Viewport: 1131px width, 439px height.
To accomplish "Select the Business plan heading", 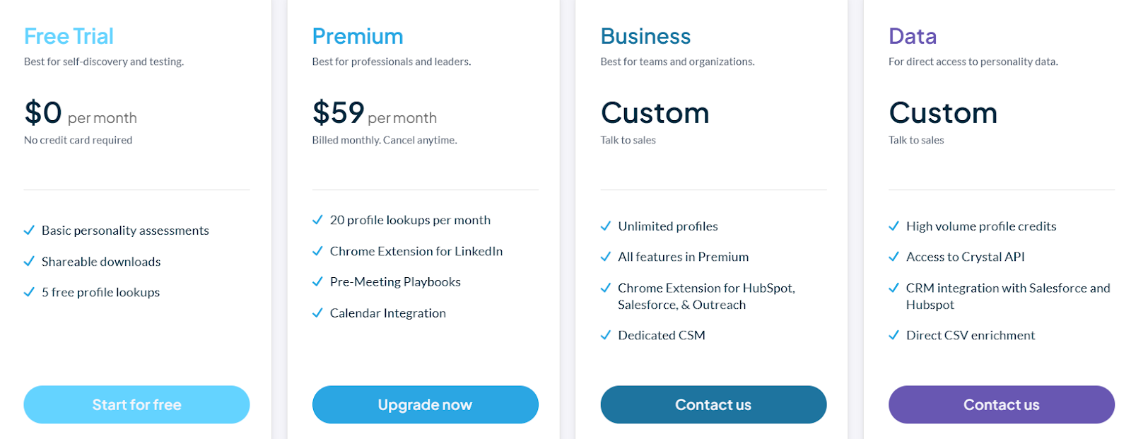I will pyautogui.click(x=645, y=35).
